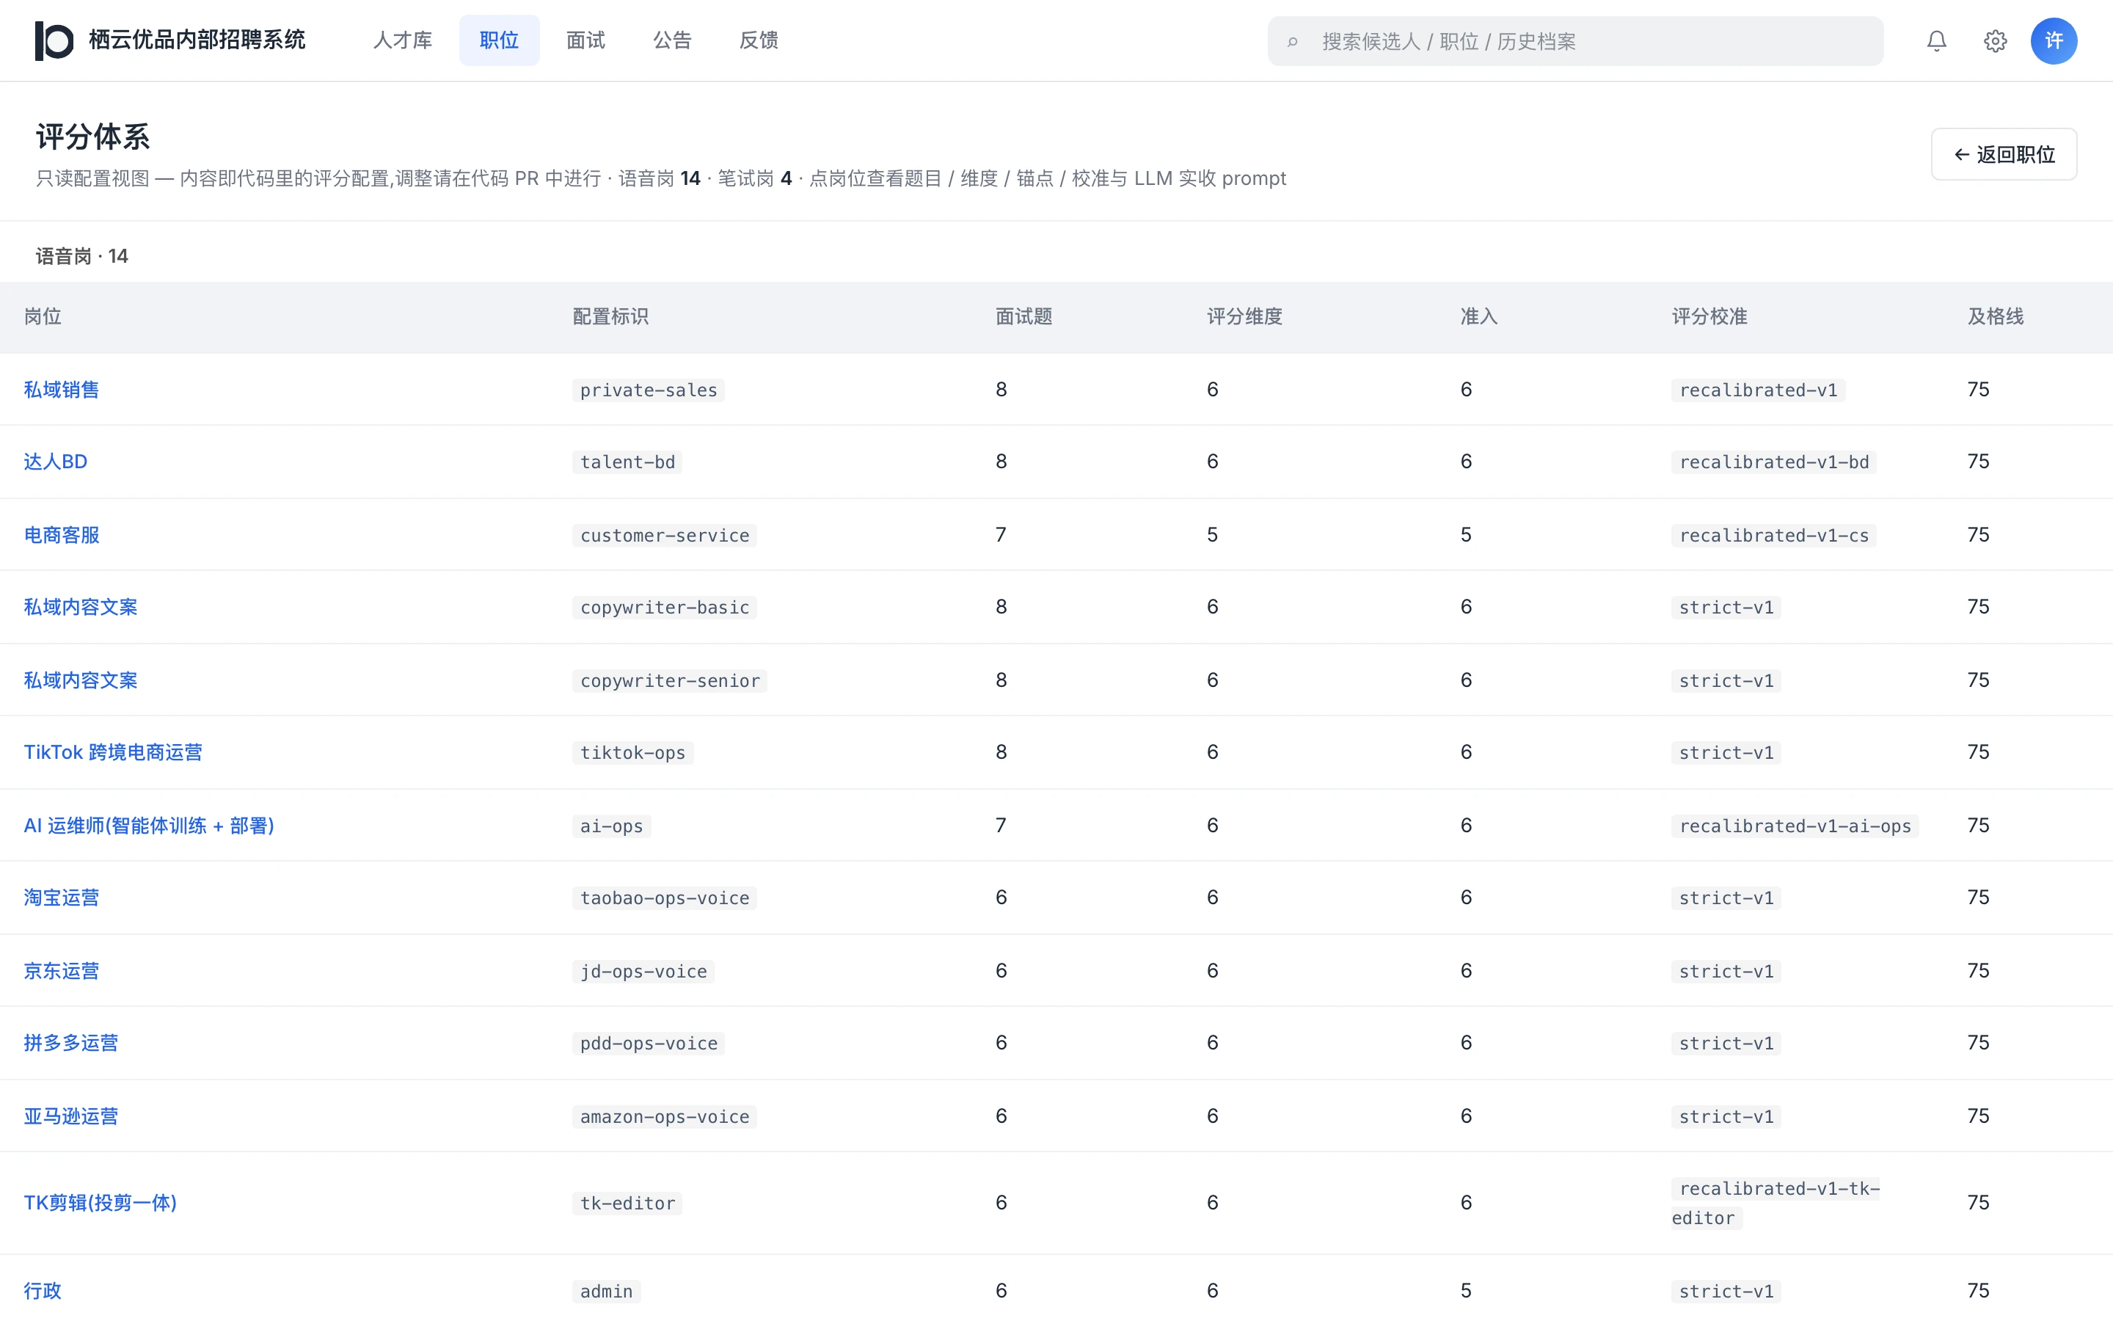The width and height of the screenshot is (2113, 1321).
Task: Select the 职位 tab
Action: tap(500, 40)
